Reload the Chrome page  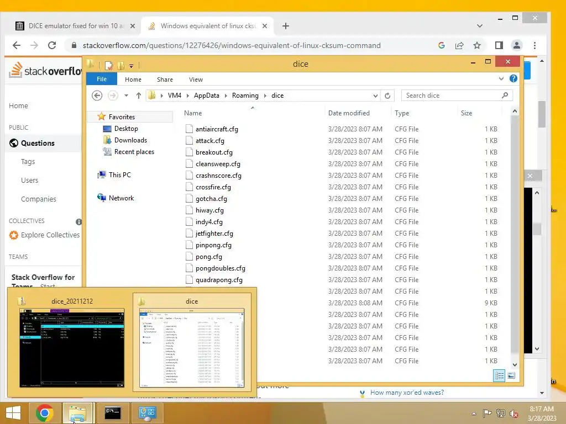click(52, 45)
